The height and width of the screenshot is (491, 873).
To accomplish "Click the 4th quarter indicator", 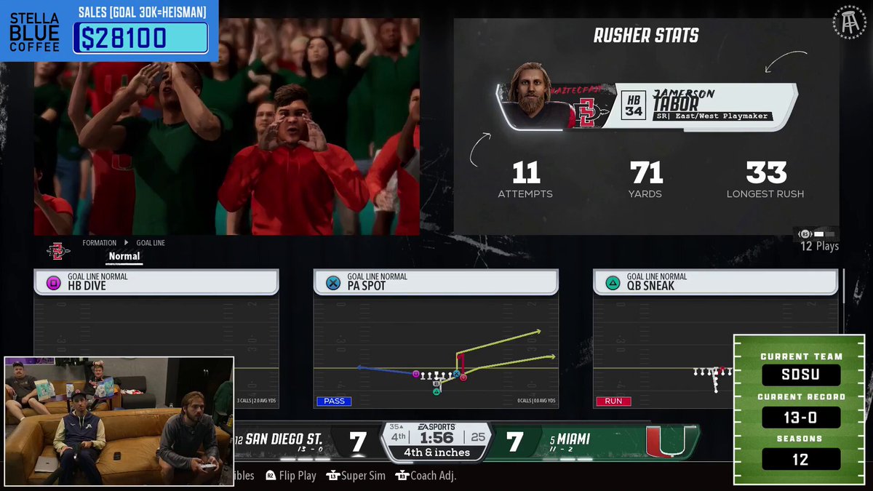I will (398, 437).
